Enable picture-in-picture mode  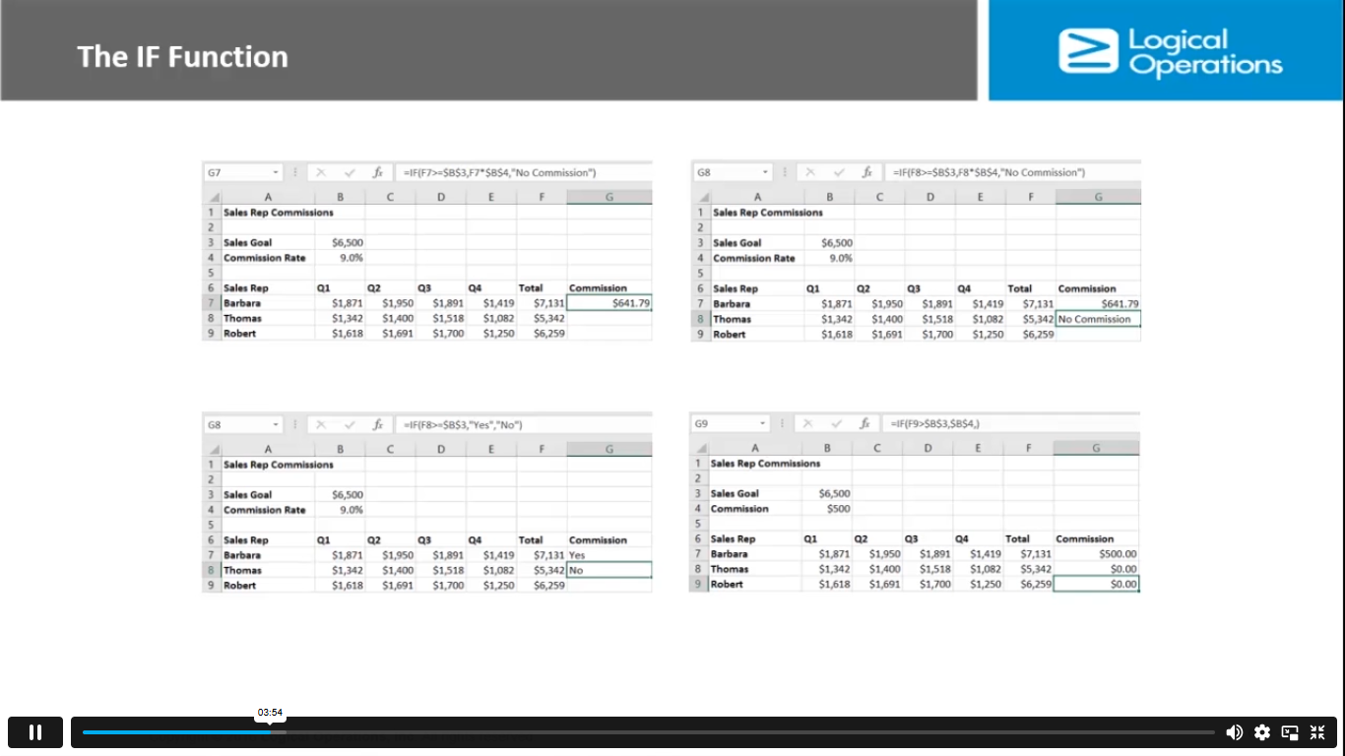click(1290, 732)
